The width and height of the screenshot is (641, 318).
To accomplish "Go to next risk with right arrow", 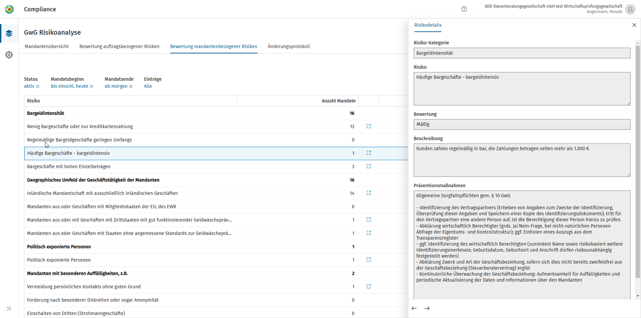I will coord(427,308).
